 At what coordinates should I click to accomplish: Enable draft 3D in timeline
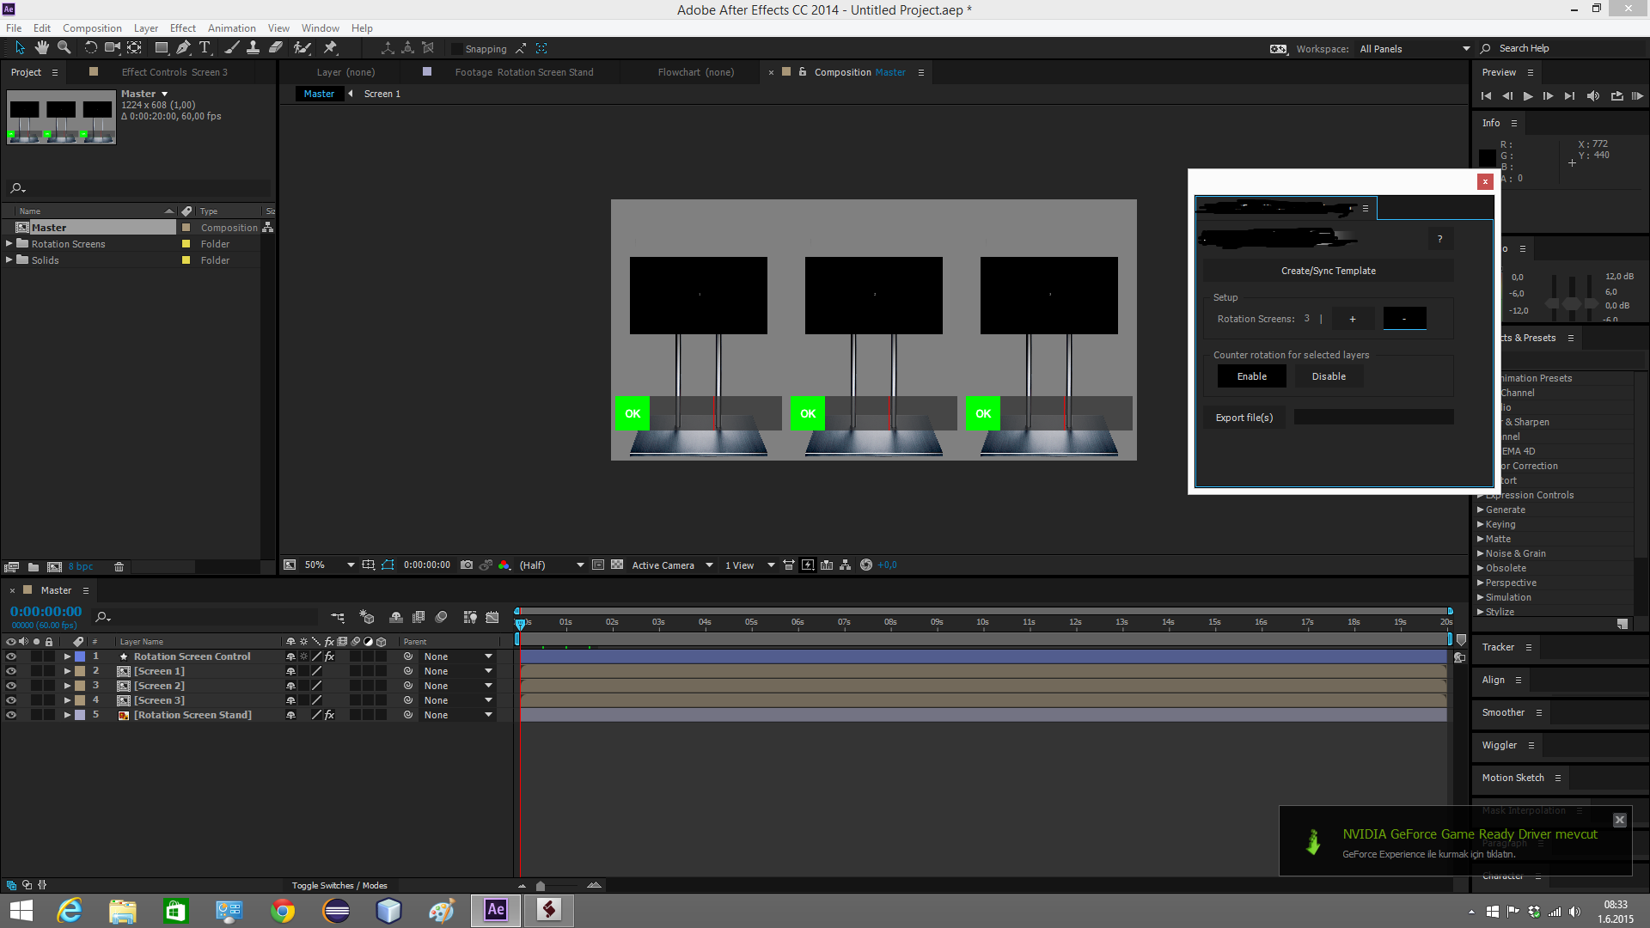[367, 617]
